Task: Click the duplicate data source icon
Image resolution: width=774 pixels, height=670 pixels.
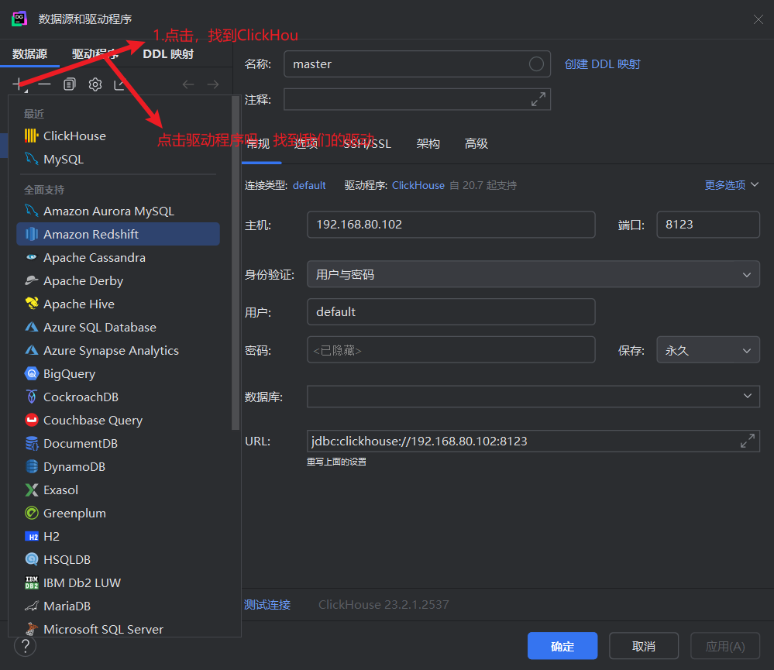Action: coord(70,84)
